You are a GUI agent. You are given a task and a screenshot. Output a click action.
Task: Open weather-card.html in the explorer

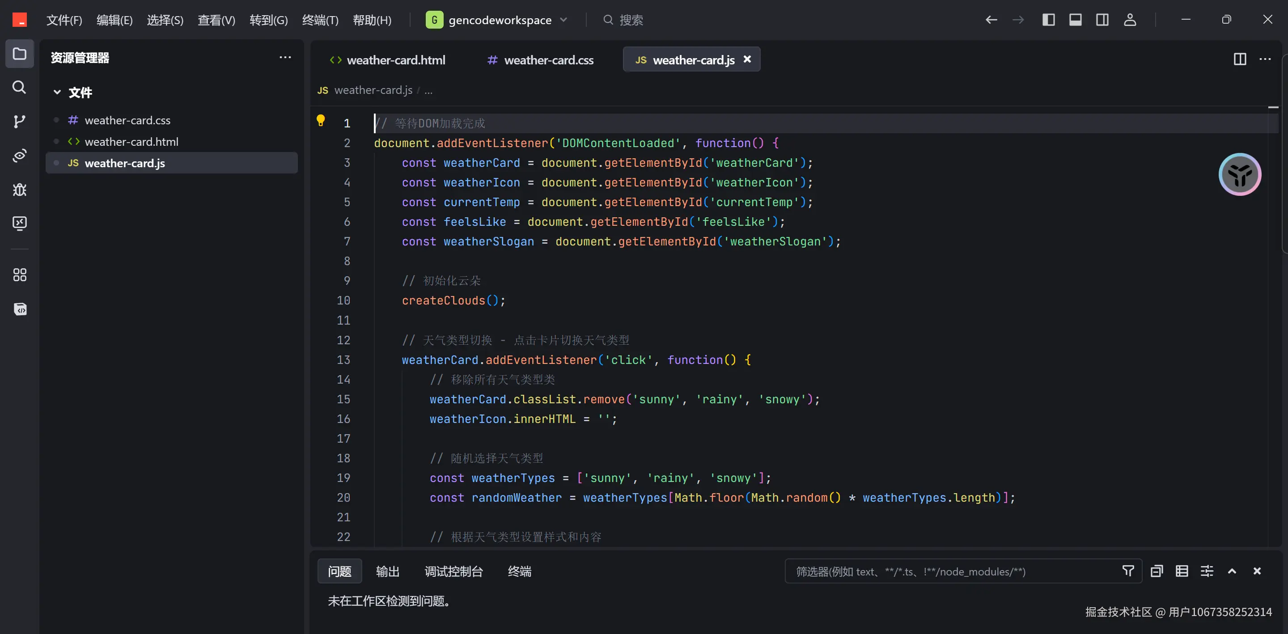tap(131, 142)
